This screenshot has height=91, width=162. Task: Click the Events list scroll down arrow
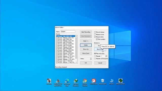click(x=76, y=62)
